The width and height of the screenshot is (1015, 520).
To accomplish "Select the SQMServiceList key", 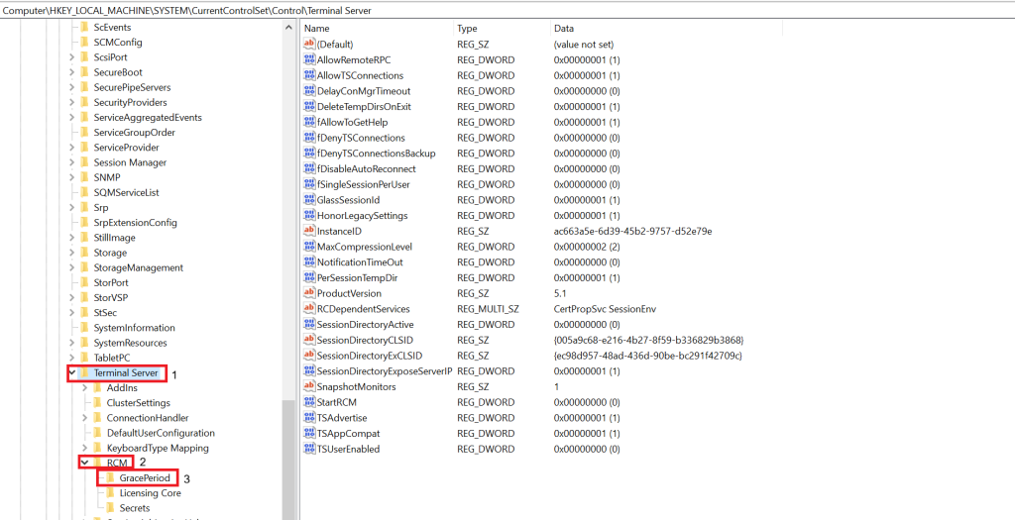I will coord(126,193).
